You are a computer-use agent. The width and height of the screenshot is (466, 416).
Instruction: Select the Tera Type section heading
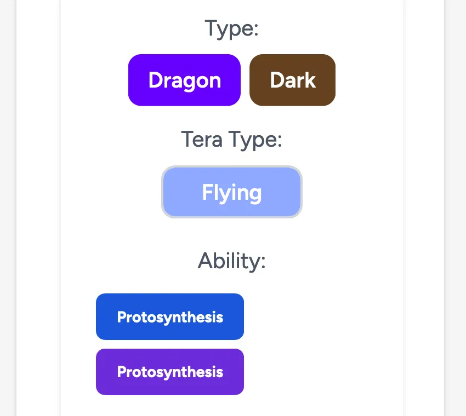[231, 140]
